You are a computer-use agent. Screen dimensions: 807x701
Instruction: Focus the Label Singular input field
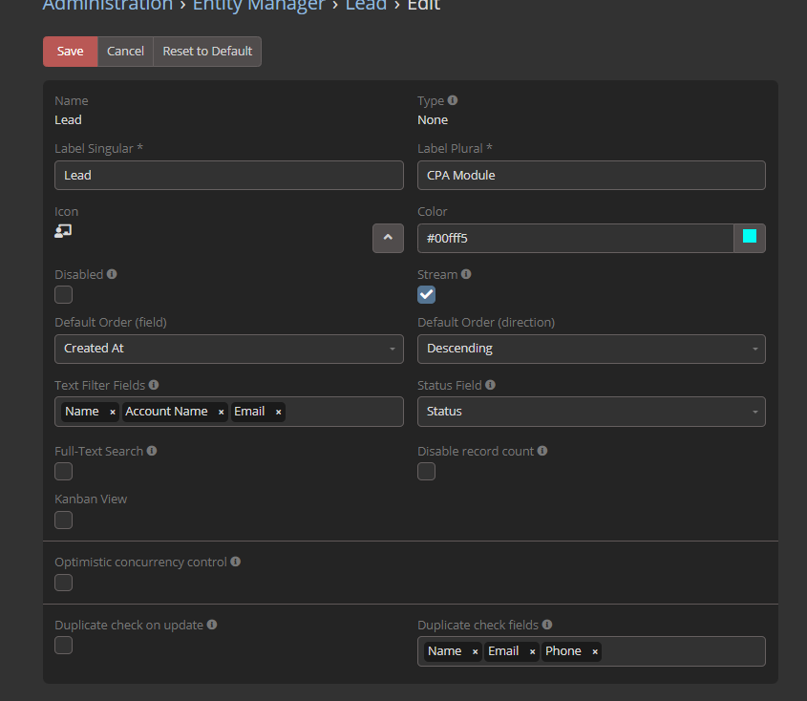(229, 176)
